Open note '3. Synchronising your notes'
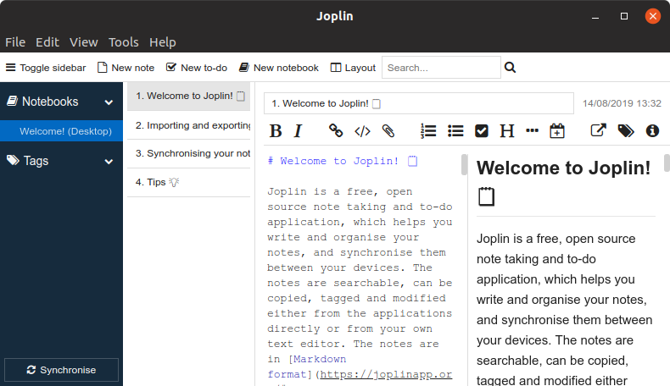 pyautogui.click(x=188, y=153)
